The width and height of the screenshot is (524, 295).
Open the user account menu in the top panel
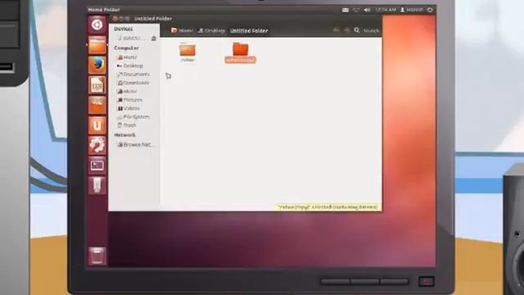point(412,10)
